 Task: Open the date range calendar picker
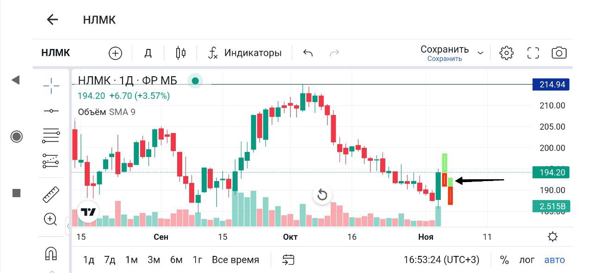288,260
